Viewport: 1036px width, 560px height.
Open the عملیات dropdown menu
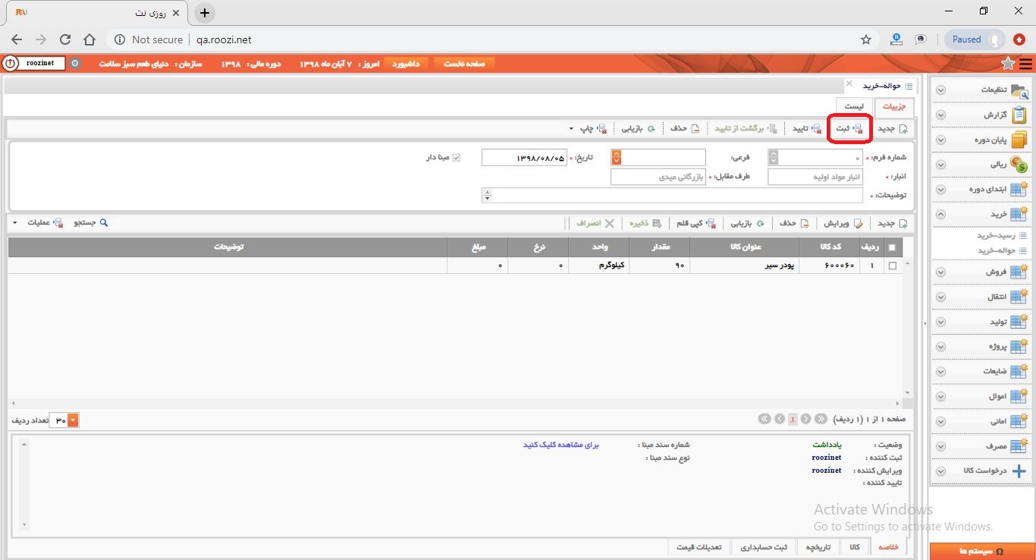click(37, 223)
